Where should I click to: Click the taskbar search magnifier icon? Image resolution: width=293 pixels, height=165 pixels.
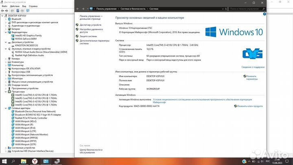(x=13, y=161)
